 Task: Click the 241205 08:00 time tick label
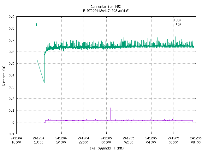(x=196, y=140)
